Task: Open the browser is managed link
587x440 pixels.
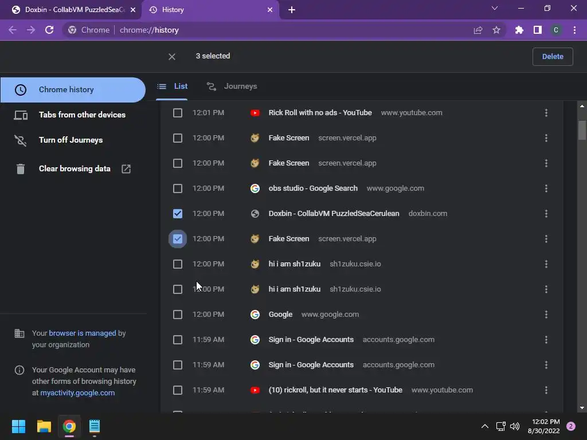Action: [x=83, y=333]
